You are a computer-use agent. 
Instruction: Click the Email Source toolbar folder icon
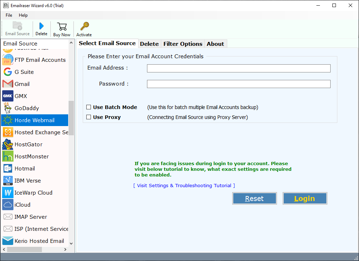pyautogui.click(x=17, y=26)
